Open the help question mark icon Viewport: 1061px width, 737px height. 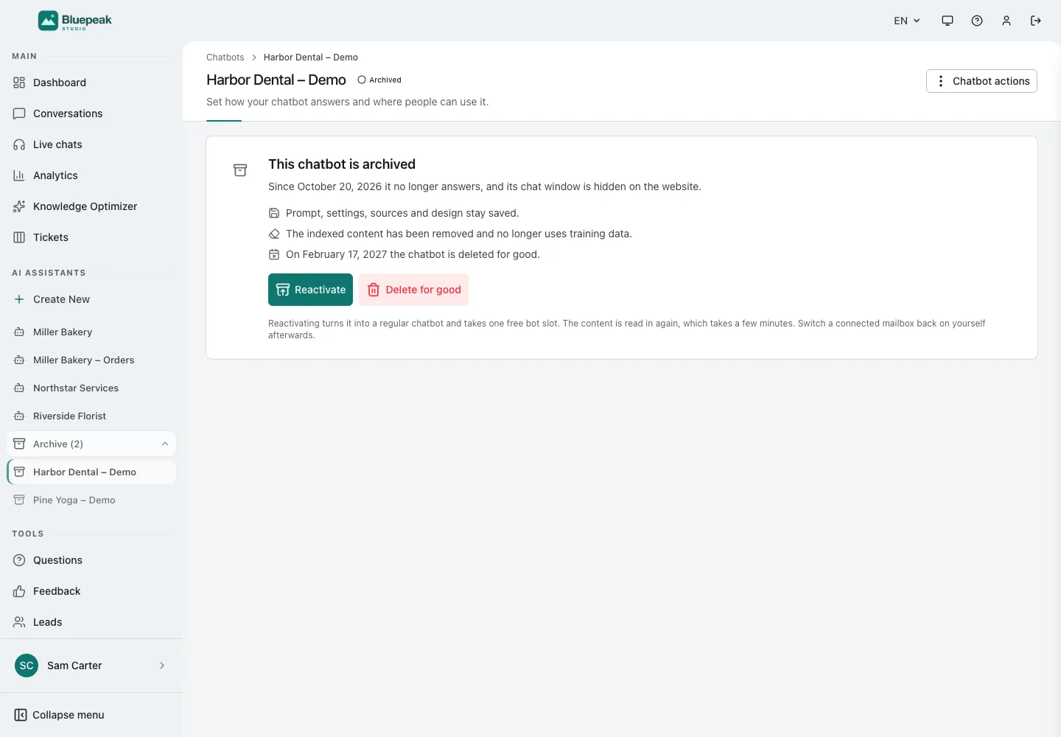coord(977,21)
